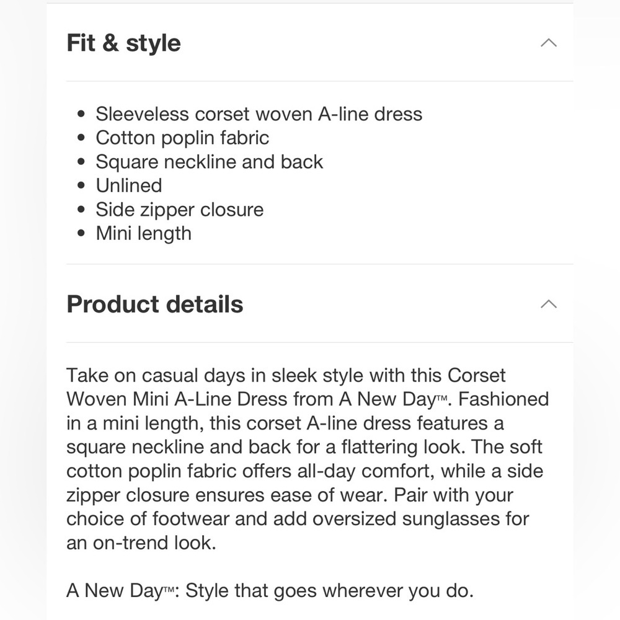
Task: Click the TM symbol after A New Day in paragraph
Action: [x=441, y=397]
